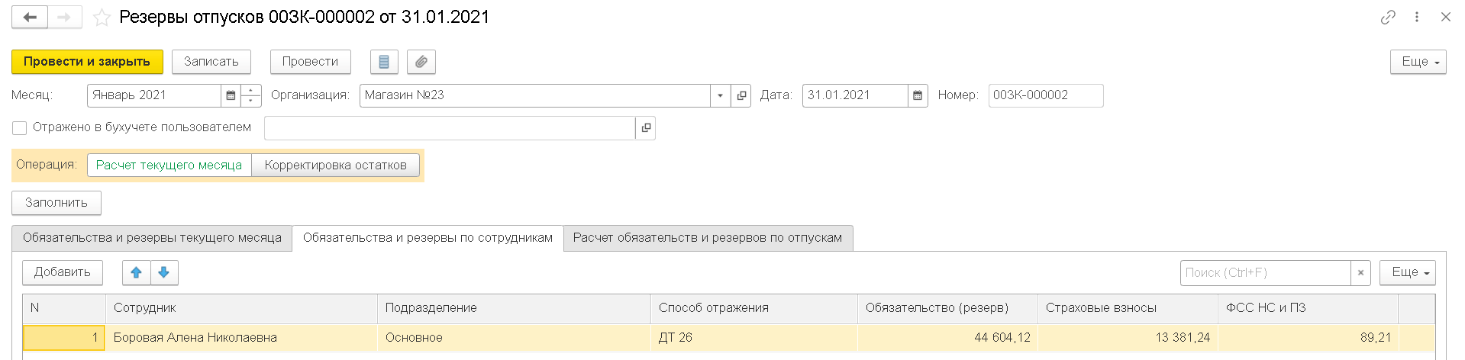This screenshot has width=1465, height=360.
Task: Select employee Боровая Алена Николаевна cell
Action: click(241, 337)
